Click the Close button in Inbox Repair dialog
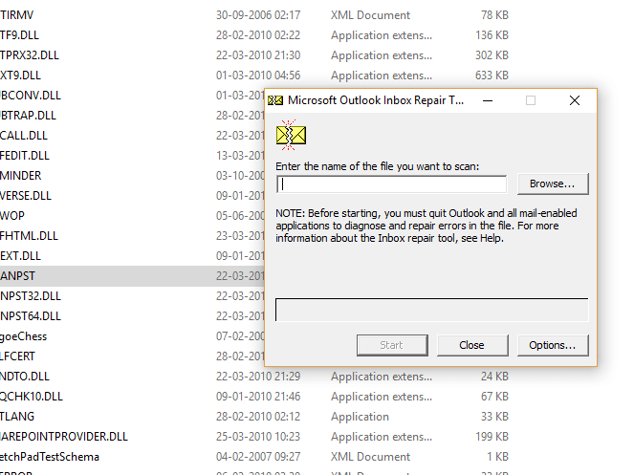634x475 pixels. 472,345
